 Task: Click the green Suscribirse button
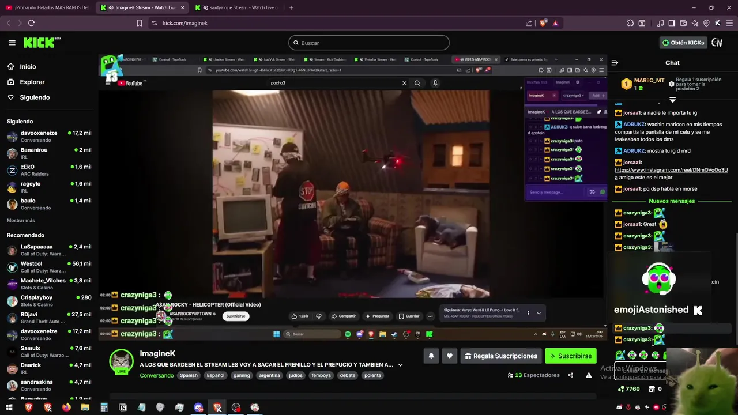coord(570,356)
